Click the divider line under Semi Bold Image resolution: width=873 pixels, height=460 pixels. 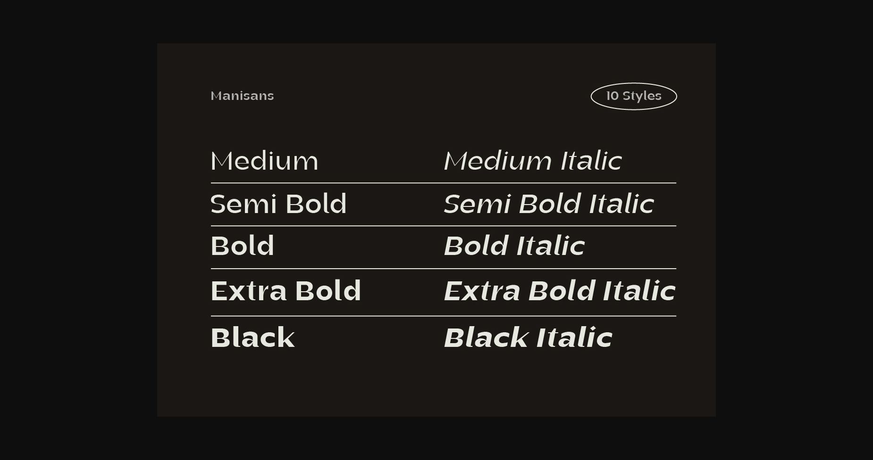pyautogui.click(x=444, y=226)
